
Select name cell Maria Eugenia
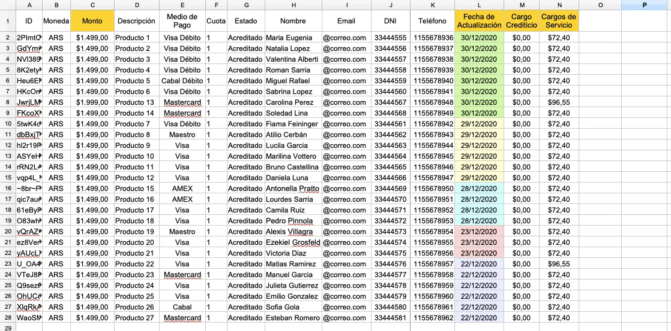[x=293, y=38]
